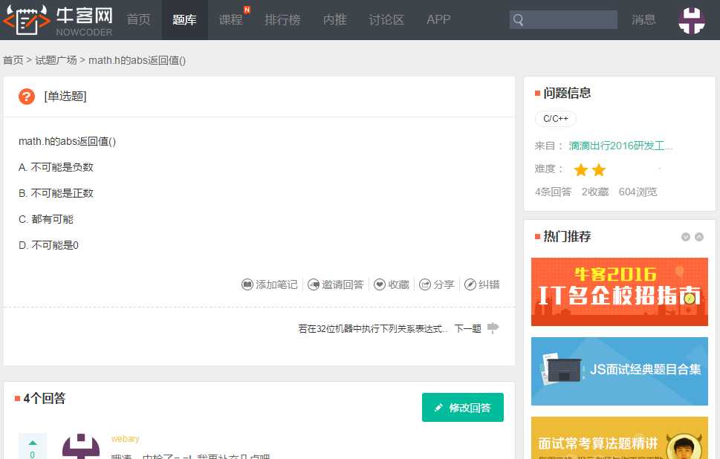Screen dimensions: 720x459
Task: Open the 首页 nav item
Action: coord(138,20)
